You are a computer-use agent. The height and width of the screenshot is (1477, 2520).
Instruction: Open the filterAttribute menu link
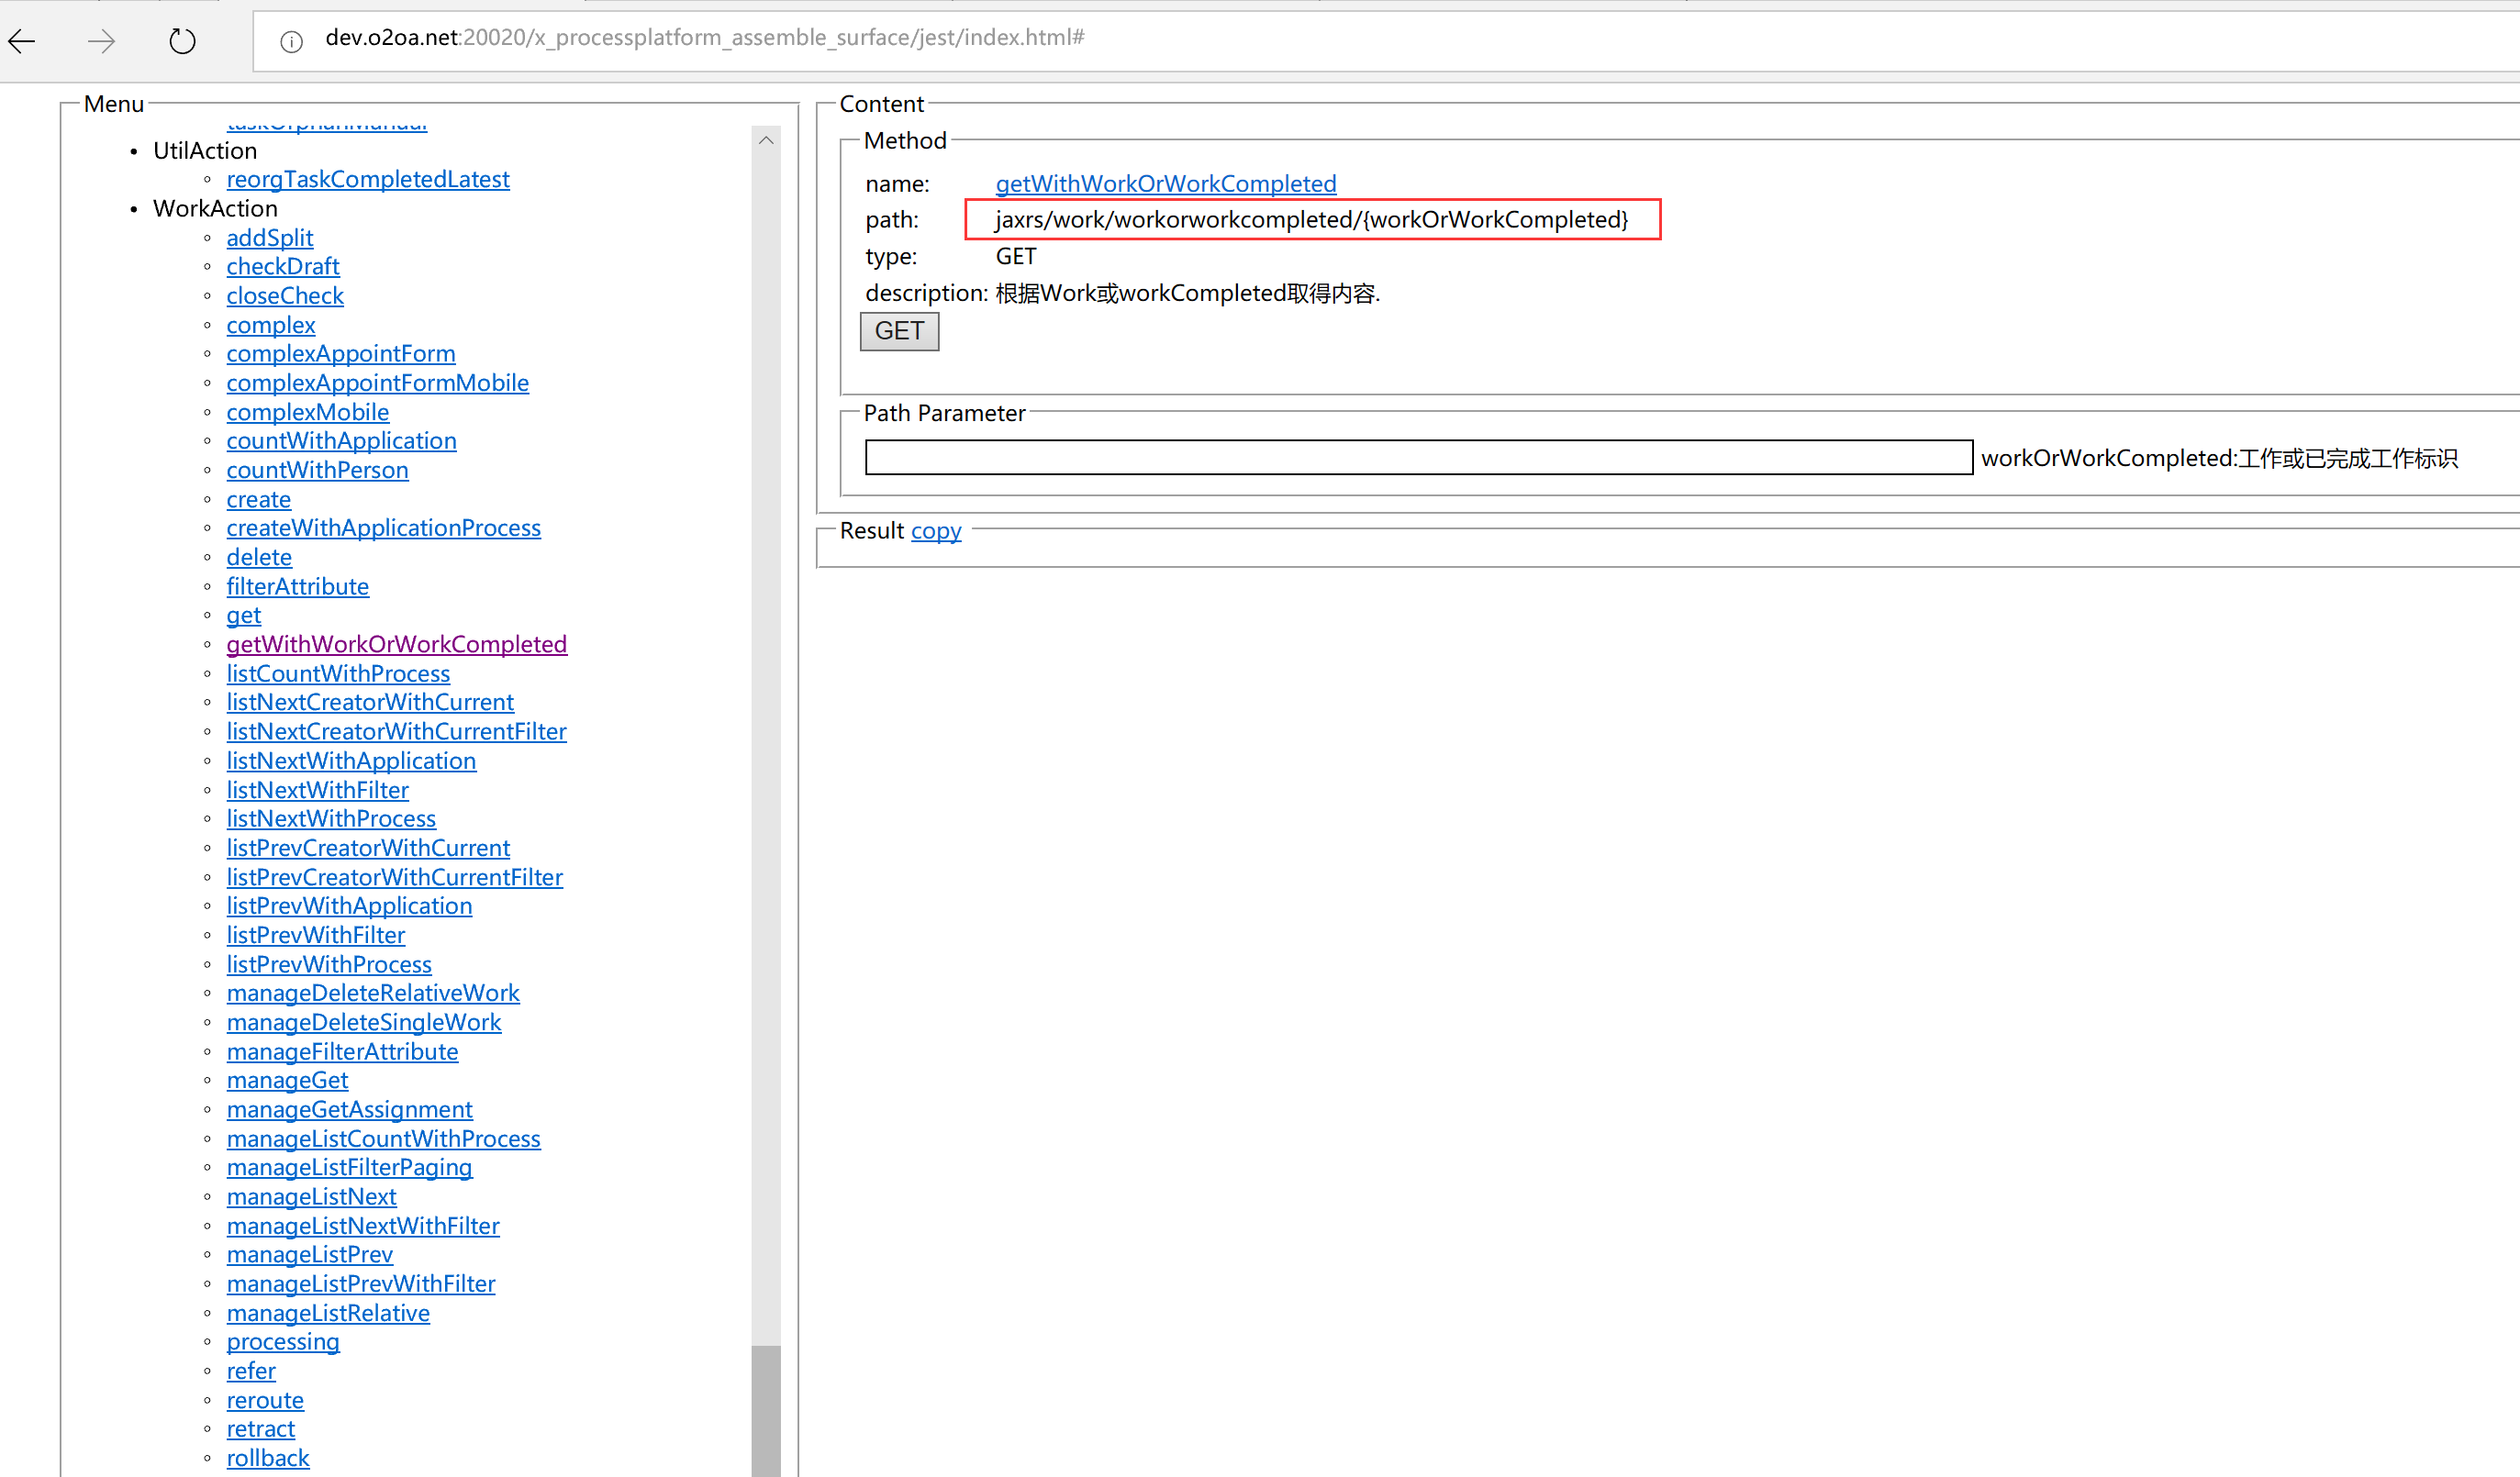(297, 586)
